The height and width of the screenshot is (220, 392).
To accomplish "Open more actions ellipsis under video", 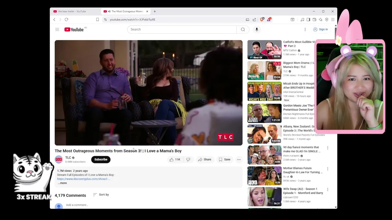I will (239, 159).
